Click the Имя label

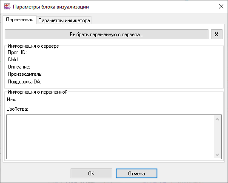pyautogui.click(x=12, y=100)
